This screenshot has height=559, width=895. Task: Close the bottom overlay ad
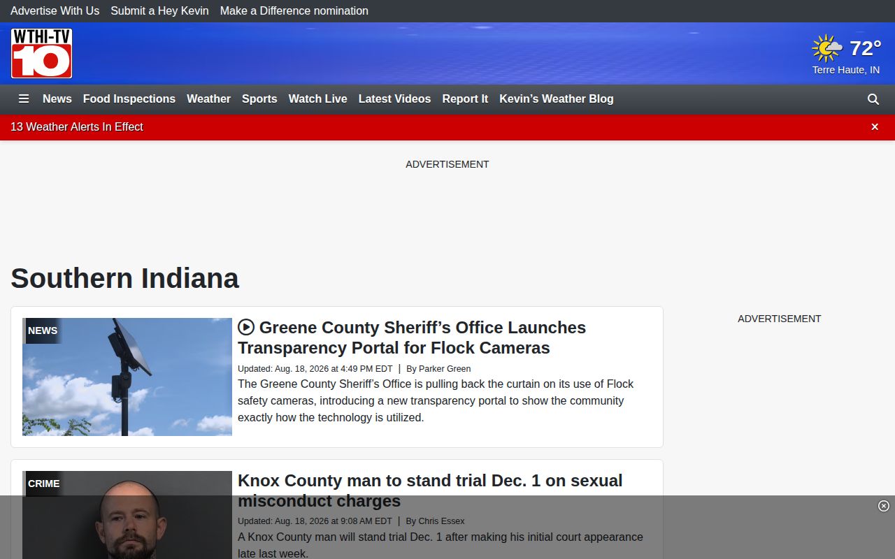point(884,506)
